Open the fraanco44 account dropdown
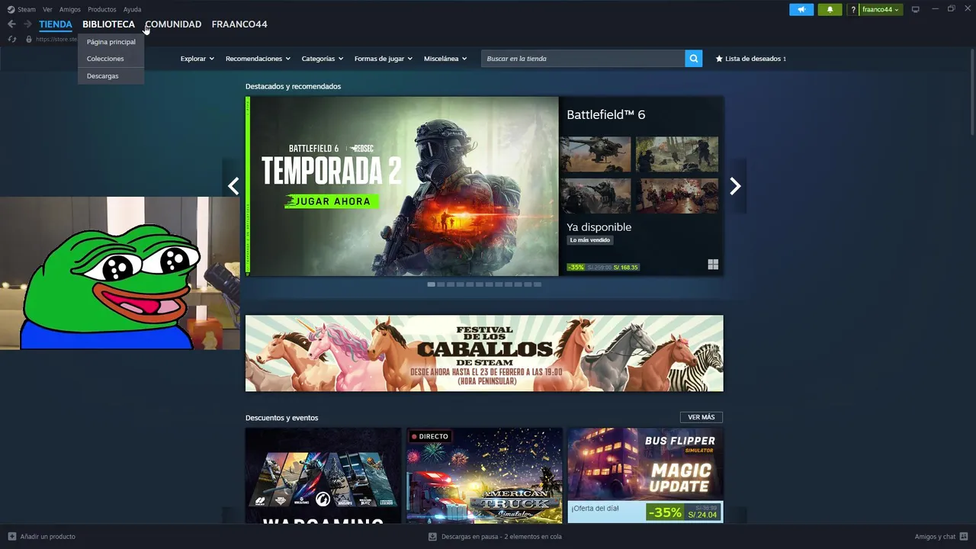 pyautogui.click(x=881, y=9)
